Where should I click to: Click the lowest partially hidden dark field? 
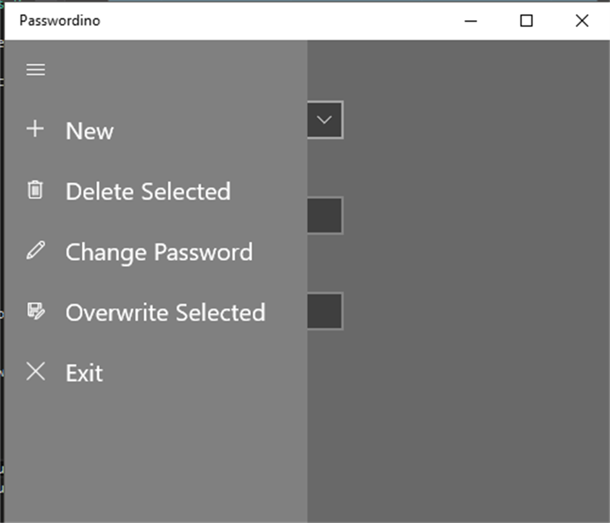pyautogui.click(x=325, y=311)
